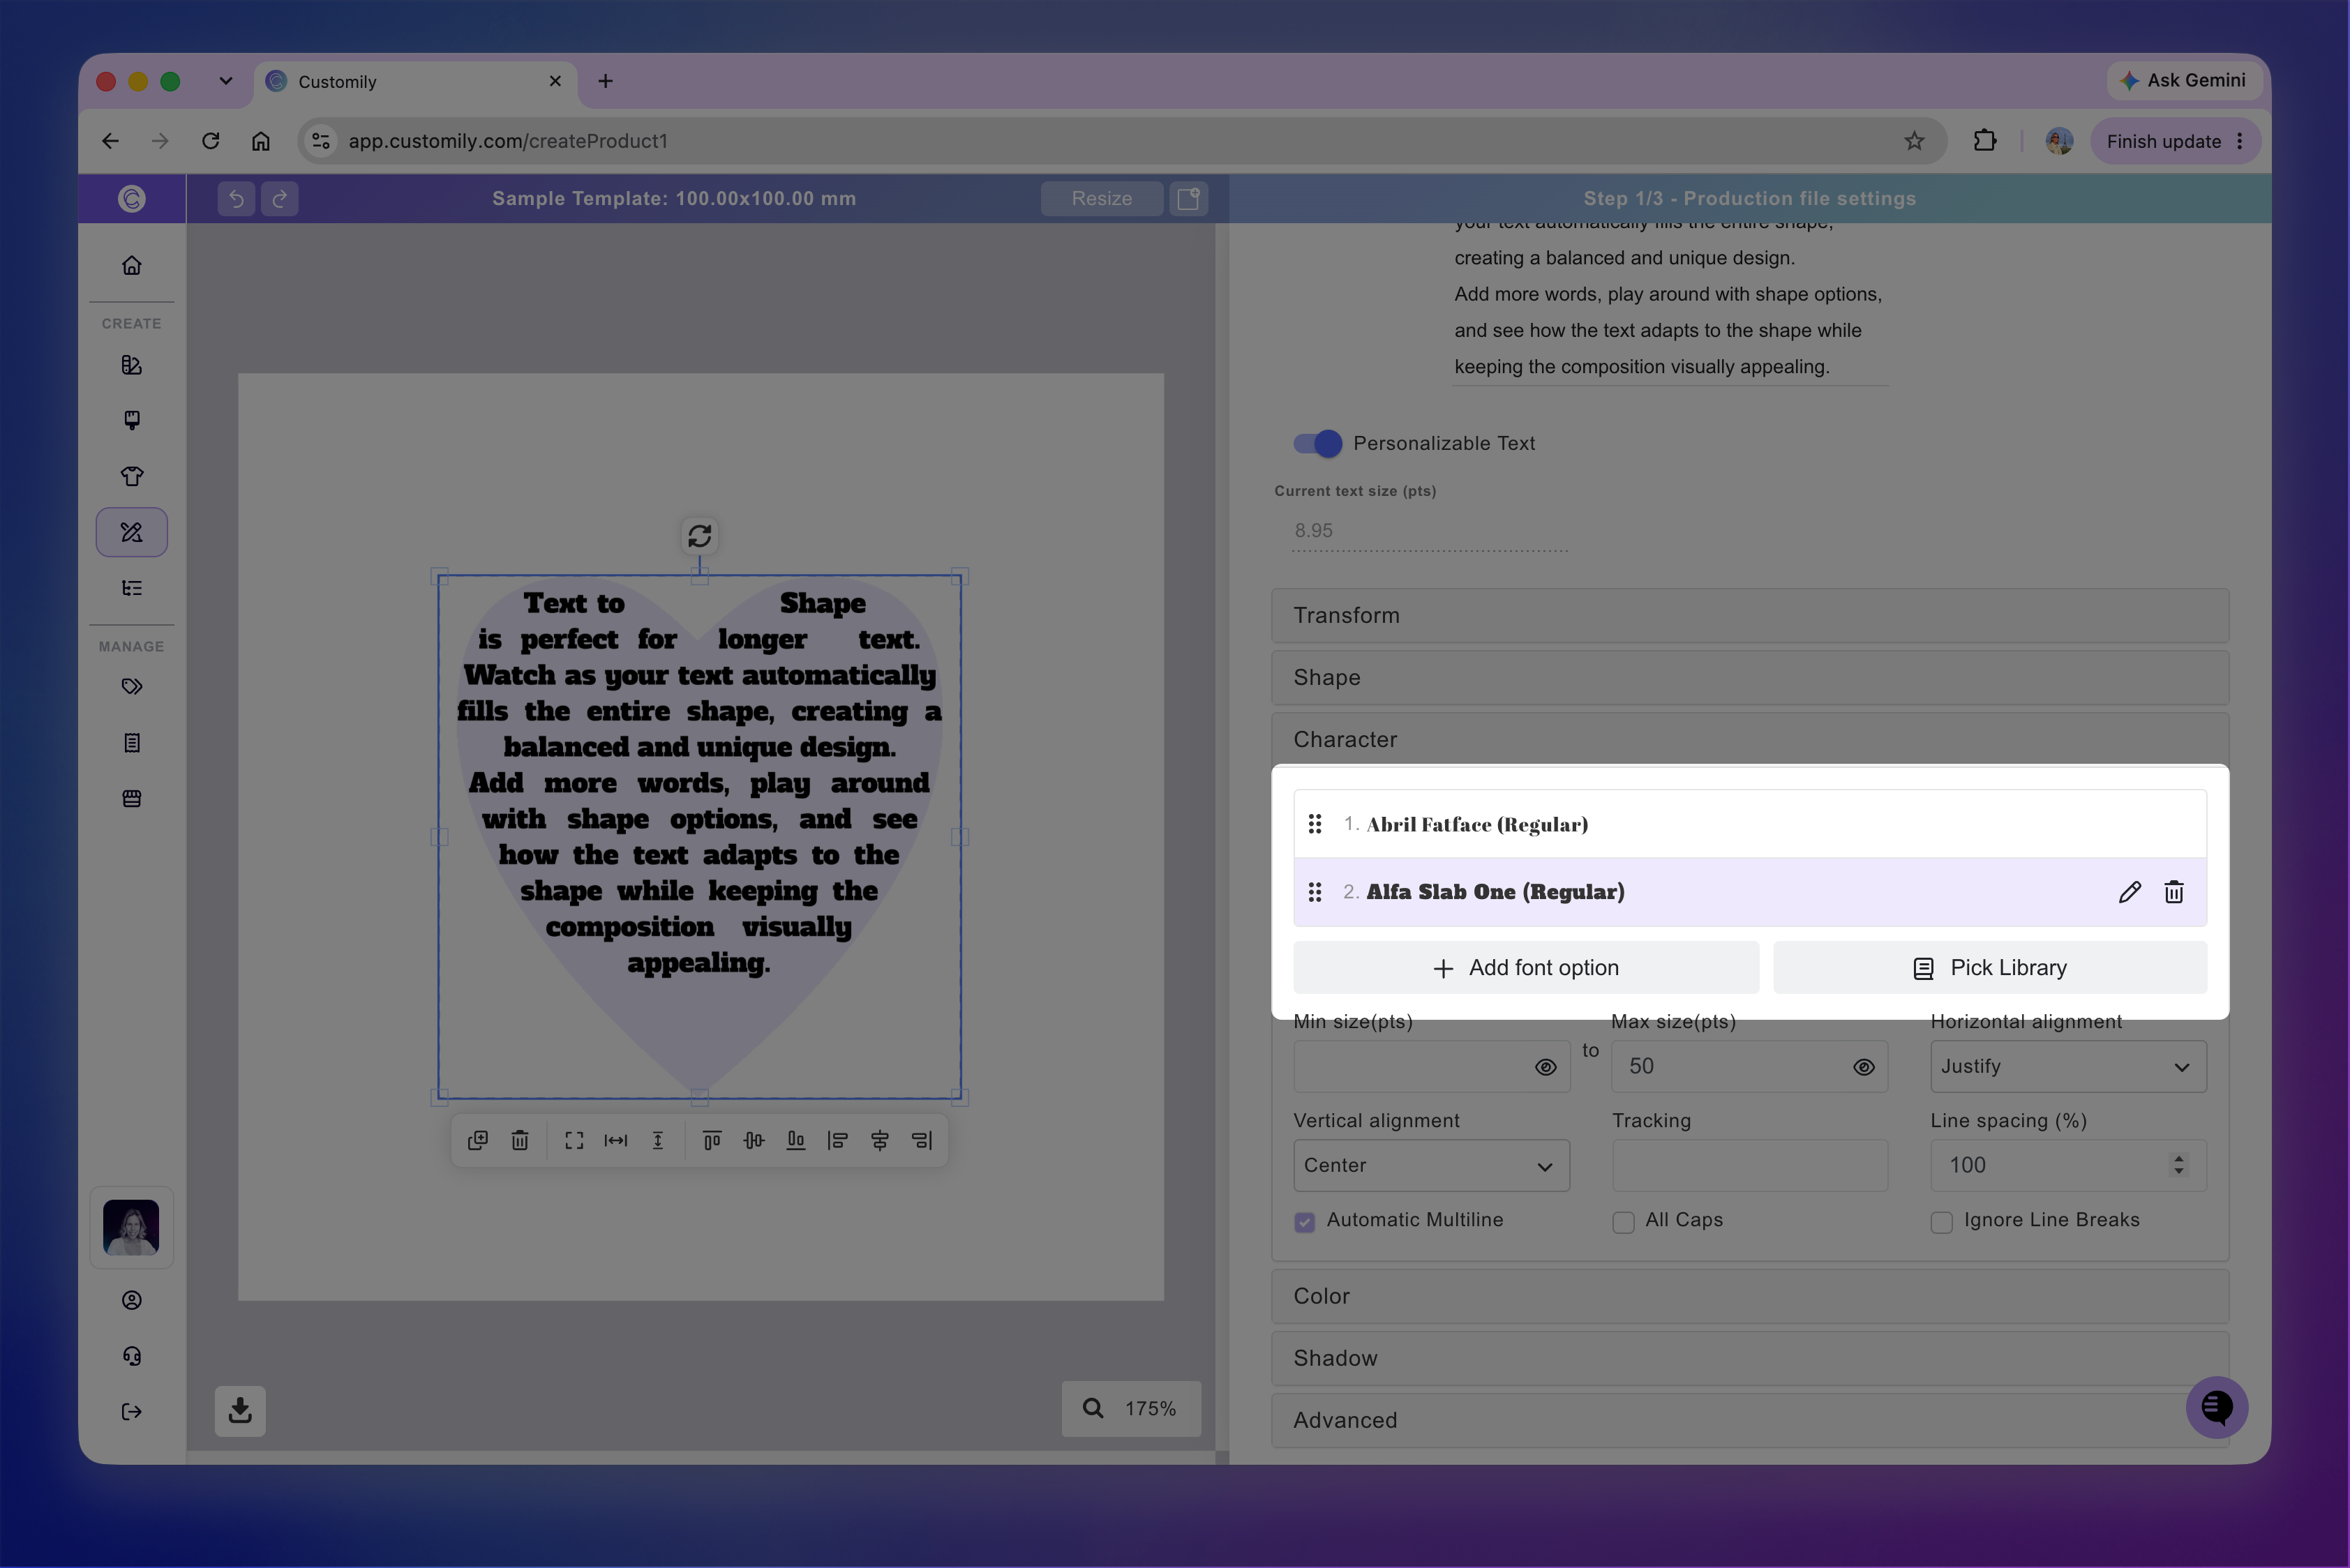2350x1568 pixels.
Task: Center the element horizontally with the align icon
Action: tap(879, 1140)
